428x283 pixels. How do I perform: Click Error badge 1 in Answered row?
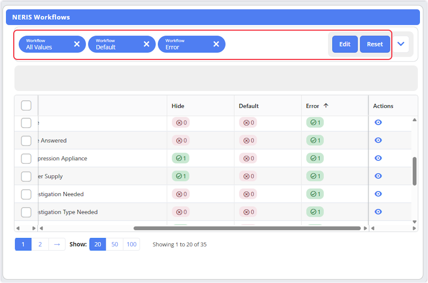[x=315, y=140]
